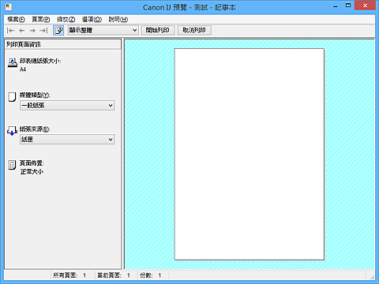Open the 選項(O) menu
Image resolution: width=379 pixels, height=284 pixels.
pos(92,19)
